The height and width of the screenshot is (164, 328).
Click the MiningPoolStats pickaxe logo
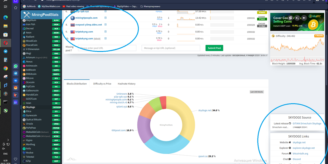26,15
